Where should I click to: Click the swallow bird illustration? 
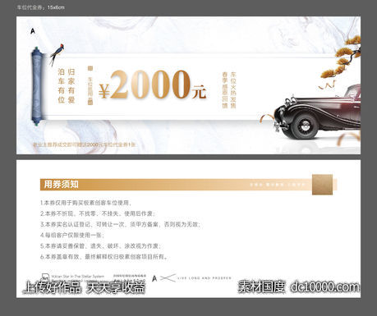57,54
